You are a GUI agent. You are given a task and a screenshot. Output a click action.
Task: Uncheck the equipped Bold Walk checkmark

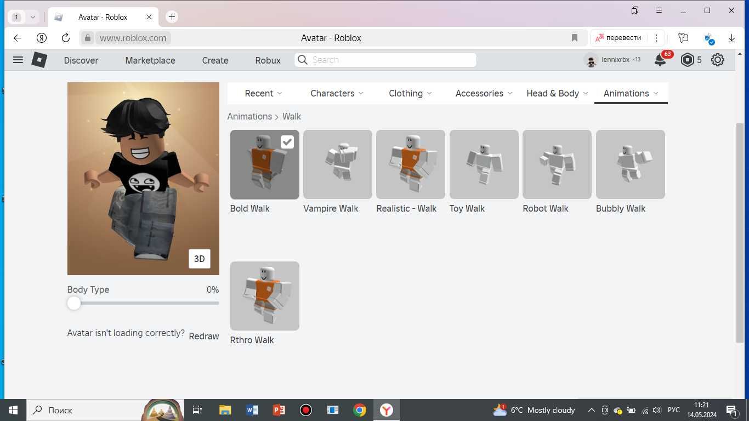tap(287, 142)
